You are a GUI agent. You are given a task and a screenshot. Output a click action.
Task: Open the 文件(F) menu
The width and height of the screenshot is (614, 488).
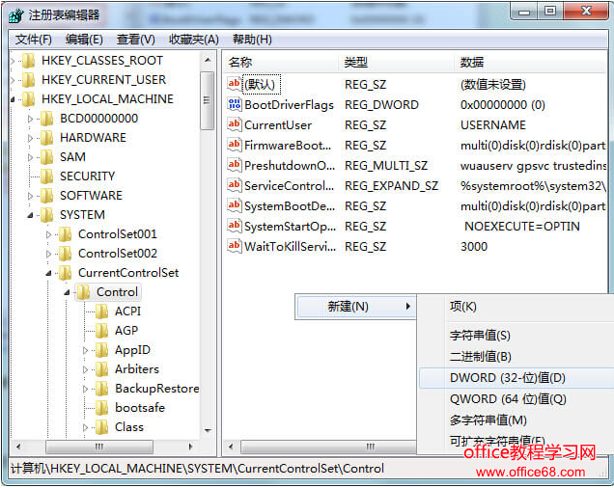[x=33, y=40]
